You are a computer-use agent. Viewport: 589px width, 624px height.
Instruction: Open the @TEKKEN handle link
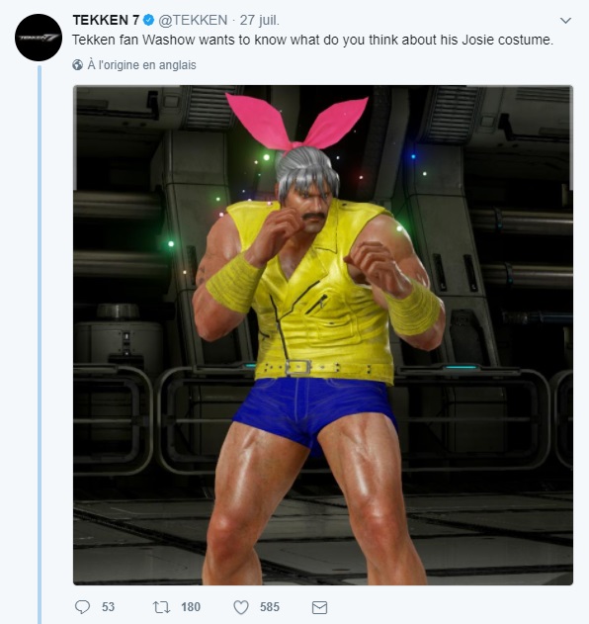pos(193,20)
